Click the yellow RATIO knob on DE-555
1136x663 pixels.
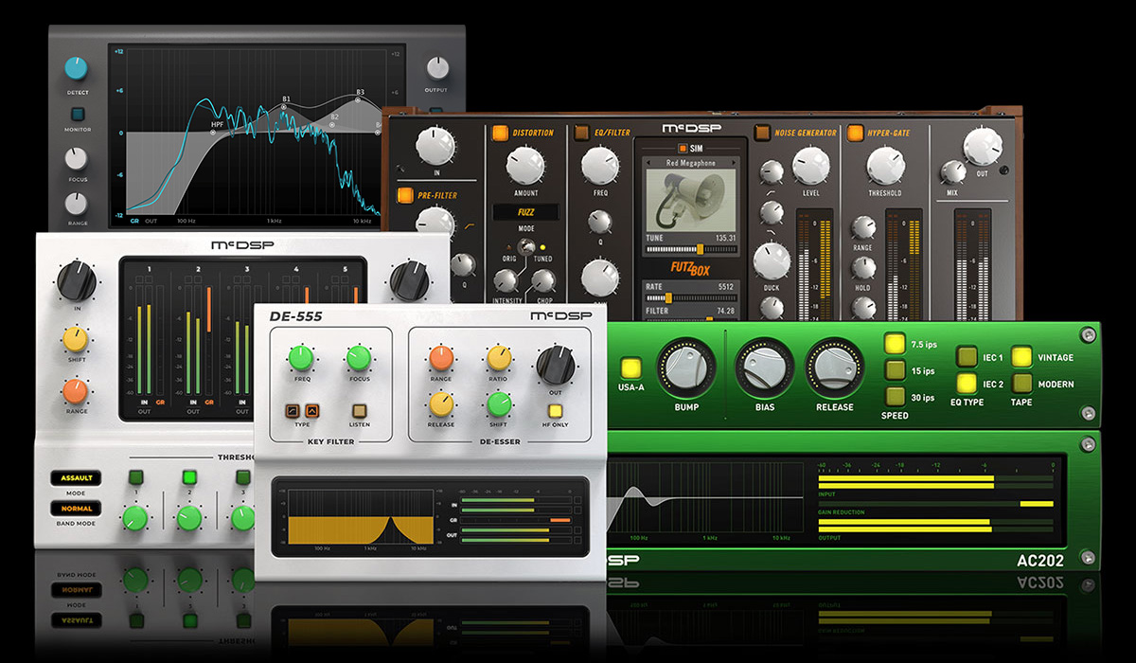(498, 358)
